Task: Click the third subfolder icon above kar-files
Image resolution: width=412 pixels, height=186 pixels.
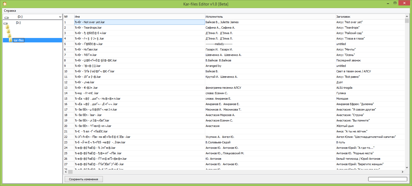Action: coord(9,36)
